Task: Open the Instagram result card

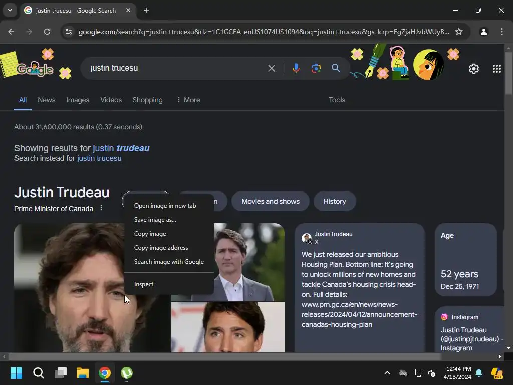Action: (470, 331)
